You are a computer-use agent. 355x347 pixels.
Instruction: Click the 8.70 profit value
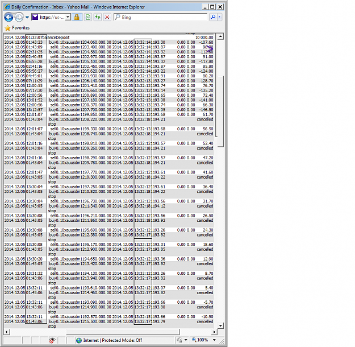209,273
